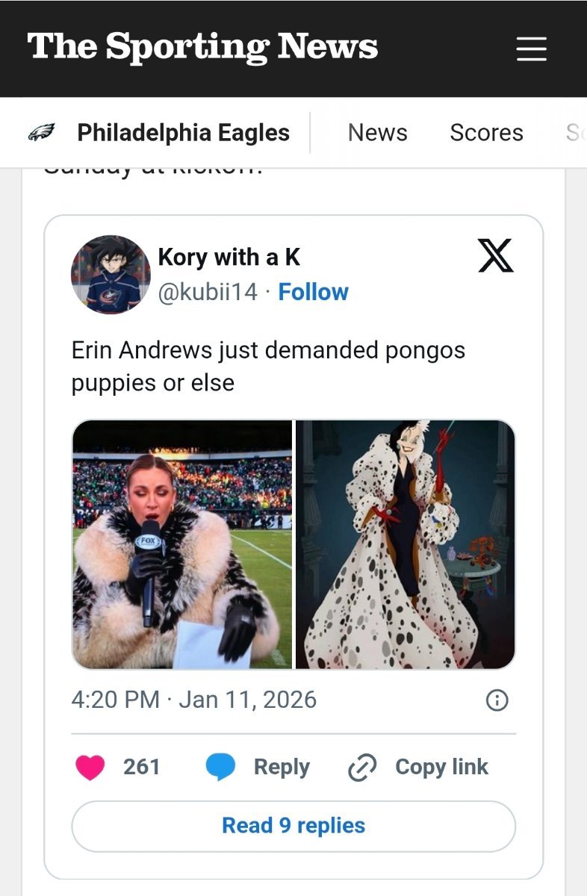Go to The Sporting News homepage logo
587x896 pixels.
point(202,47)
